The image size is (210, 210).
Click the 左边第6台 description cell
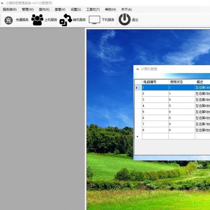(202, 118)
